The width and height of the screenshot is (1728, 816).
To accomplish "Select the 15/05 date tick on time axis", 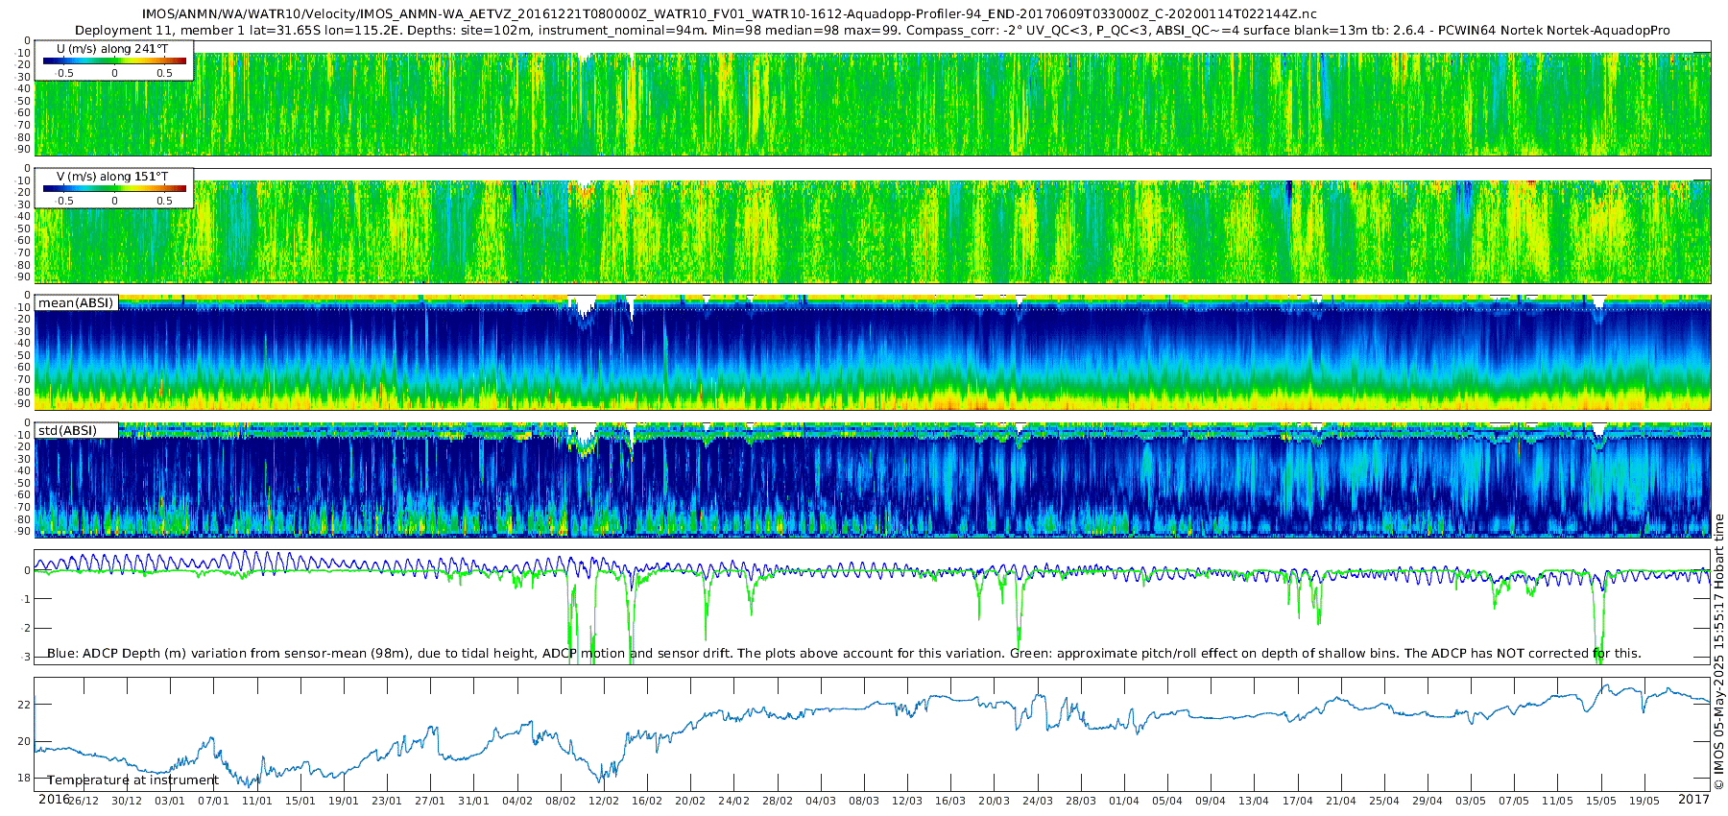I will (x=1601, y=801).
